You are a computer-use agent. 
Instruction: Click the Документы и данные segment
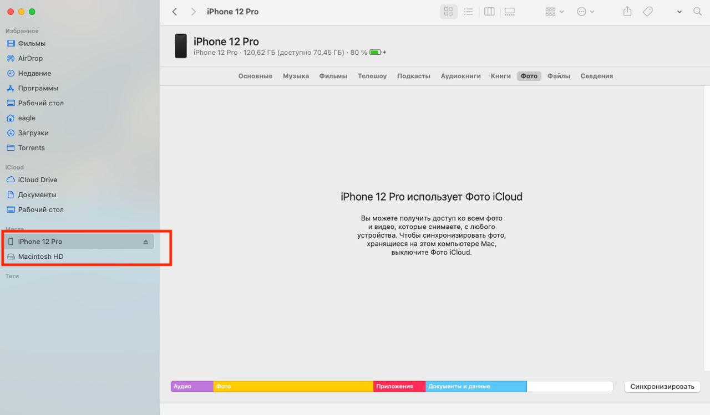(476, 386)
